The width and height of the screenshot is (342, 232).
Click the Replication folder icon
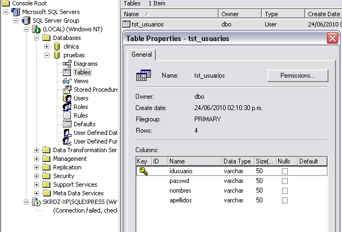pyautogui.click(x=46, y=167)
